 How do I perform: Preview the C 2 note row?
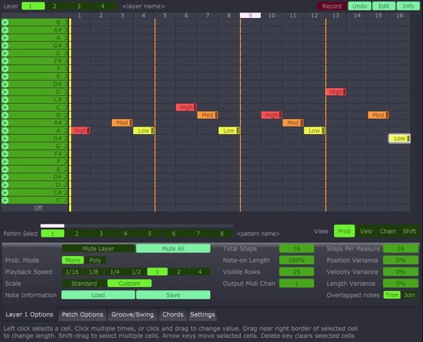click(6, 200)
